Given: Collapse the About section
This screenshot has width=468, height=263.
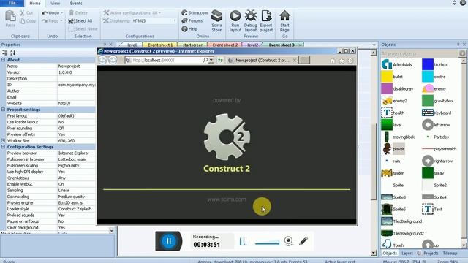Looking at the screenshot, I should [3, 60].
